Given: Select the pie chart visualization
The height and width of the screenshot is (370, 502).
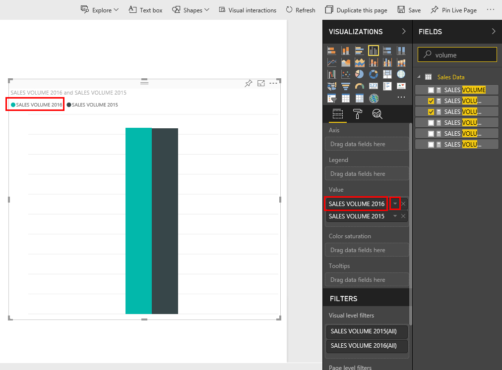Looking at the screenshot, I should coord(360,74).
